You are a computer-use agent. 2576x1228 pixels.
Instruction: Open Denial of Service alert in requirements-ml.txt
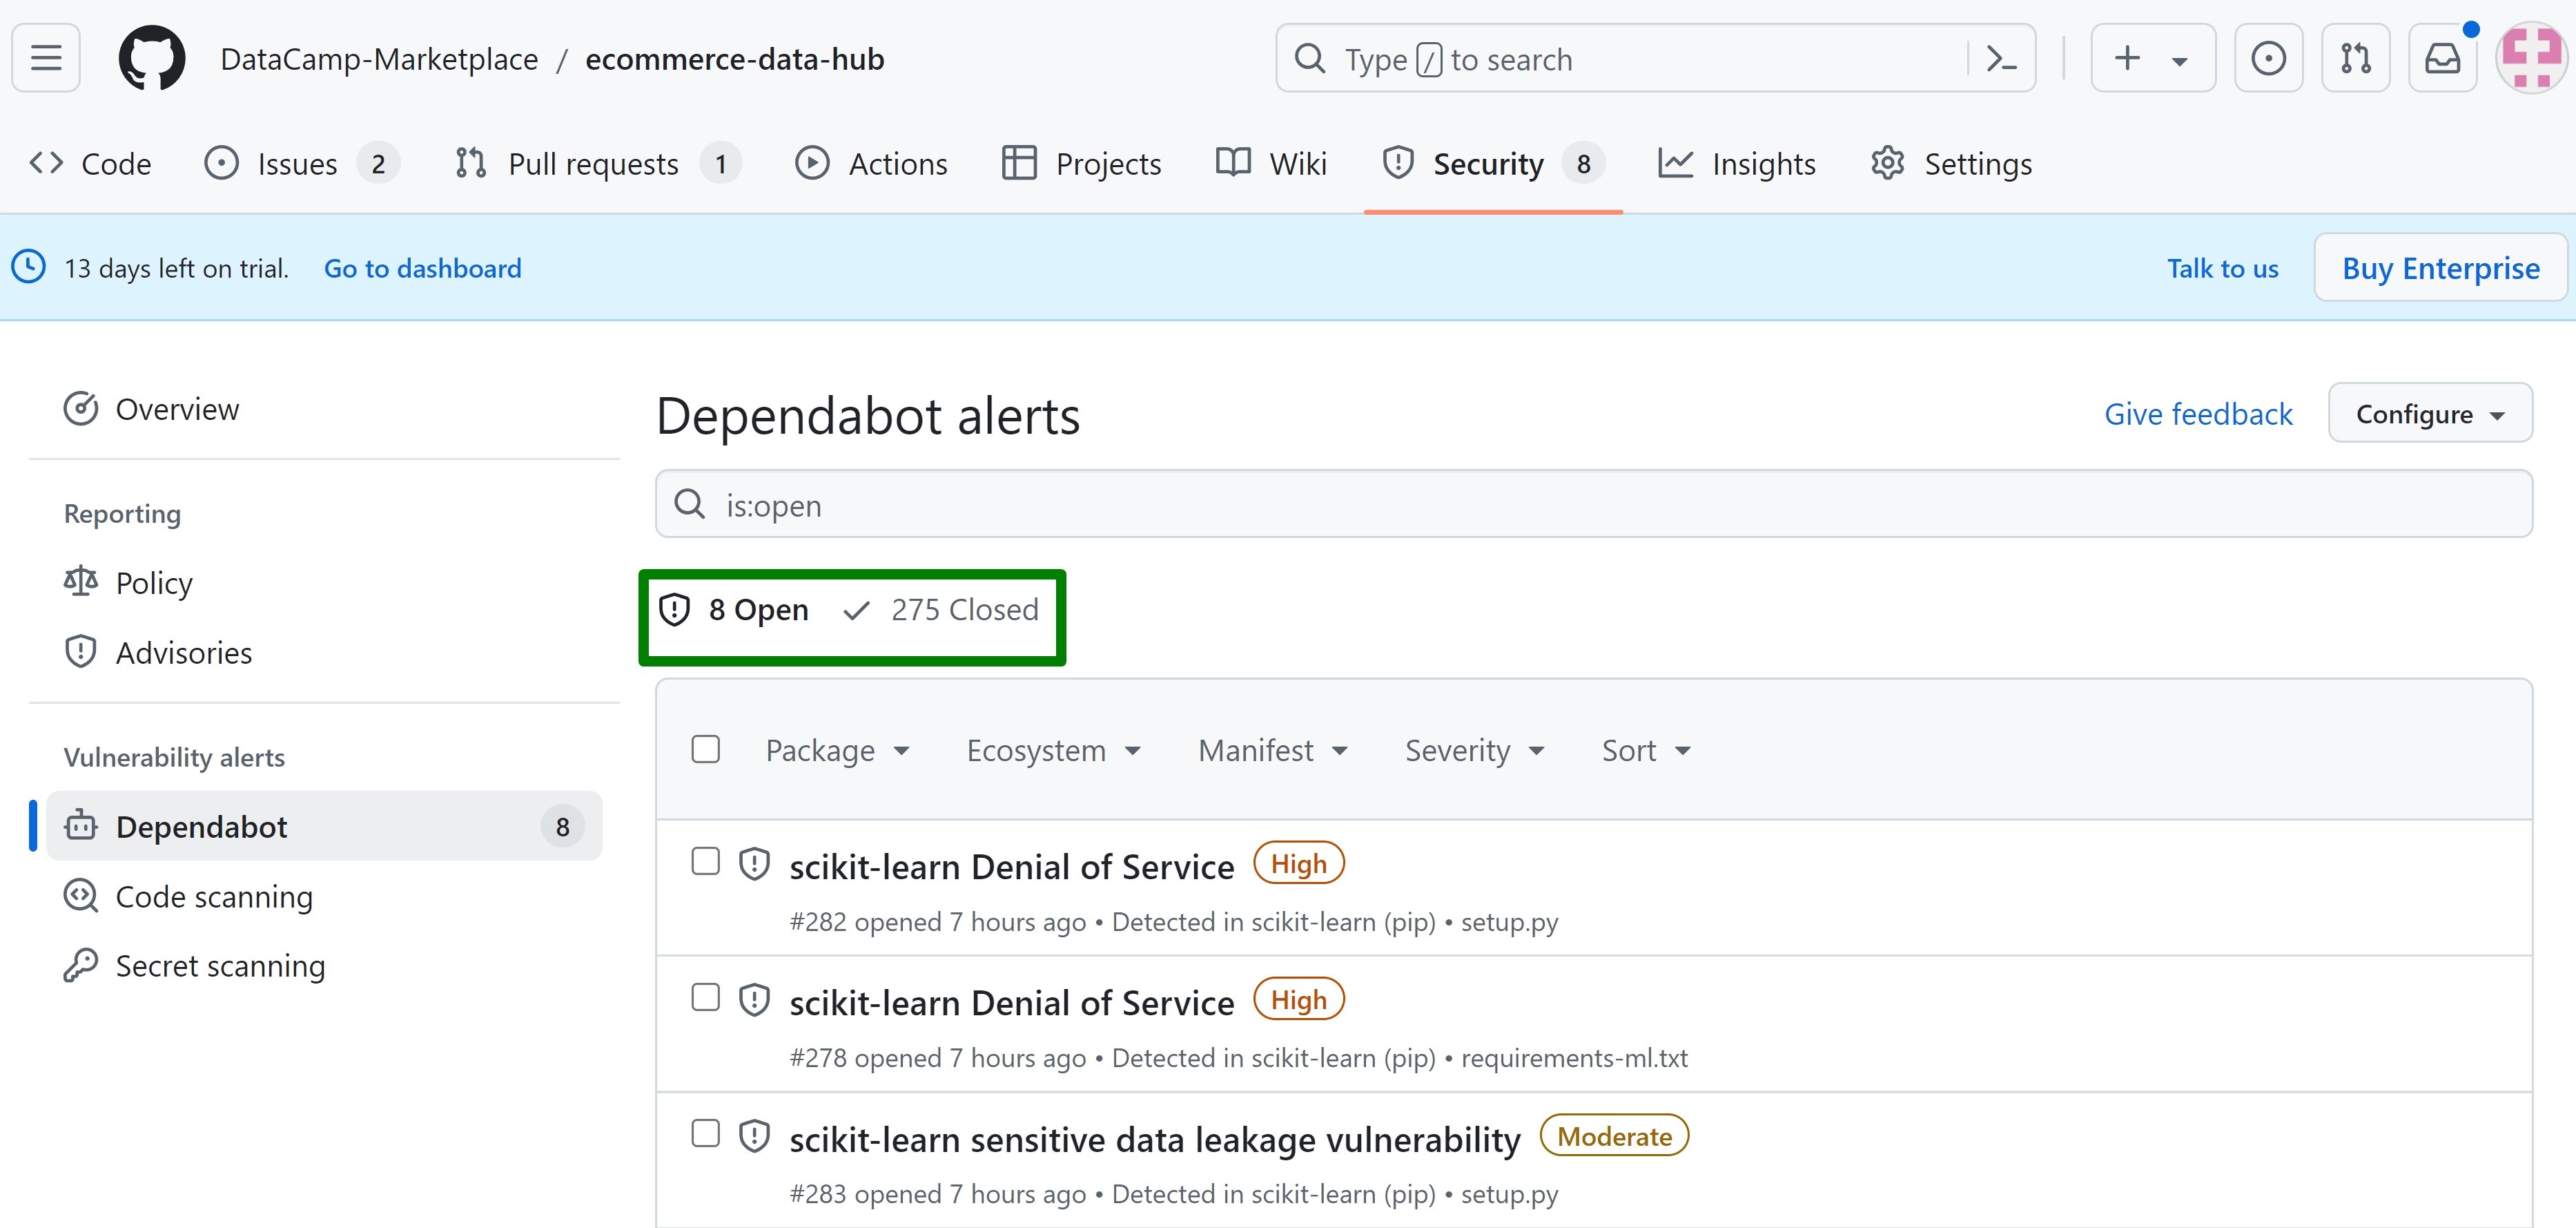coord(1012,1003)
